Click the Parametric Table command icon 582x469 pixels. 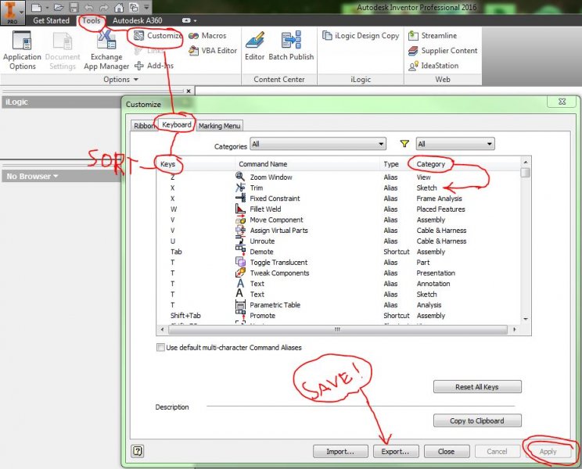pyautogui.click(x=240, y=305)
